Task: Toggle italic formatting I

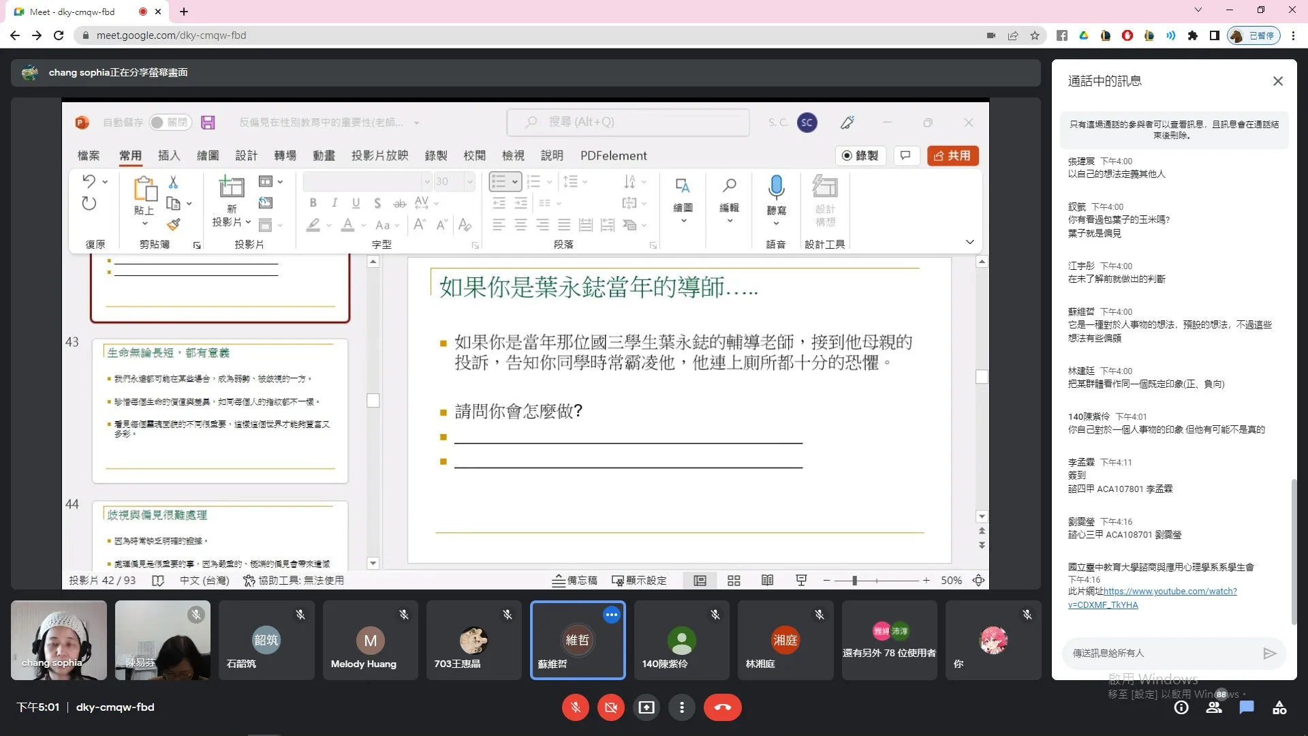Action: pos(334,202)
